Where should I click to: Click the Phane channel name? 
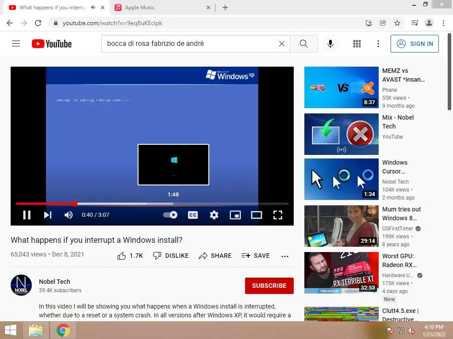click(389, 90)
